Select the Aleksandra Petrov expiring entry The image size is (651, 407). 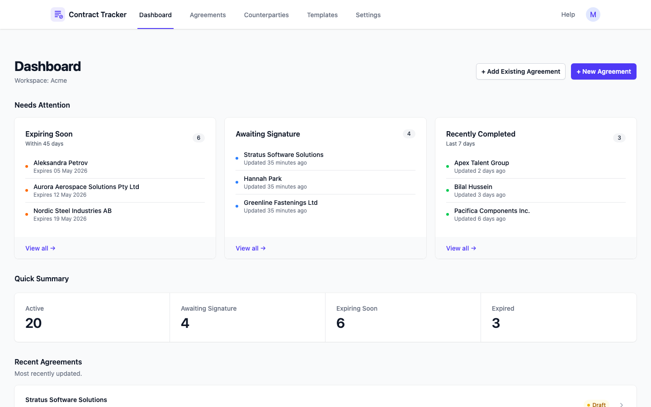pyautogui.click(x=61, y=163)
